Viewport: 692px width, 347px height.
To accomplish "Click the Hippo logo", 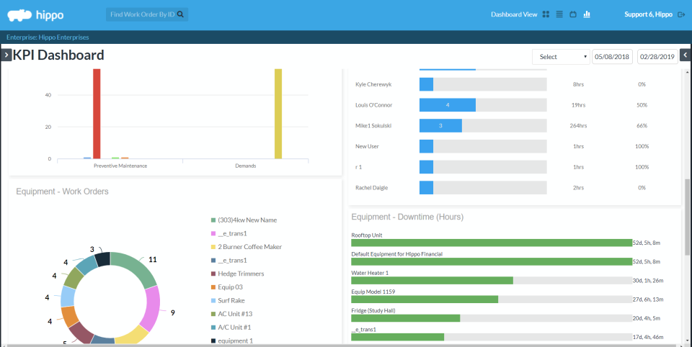I will (x=35, y=15).
